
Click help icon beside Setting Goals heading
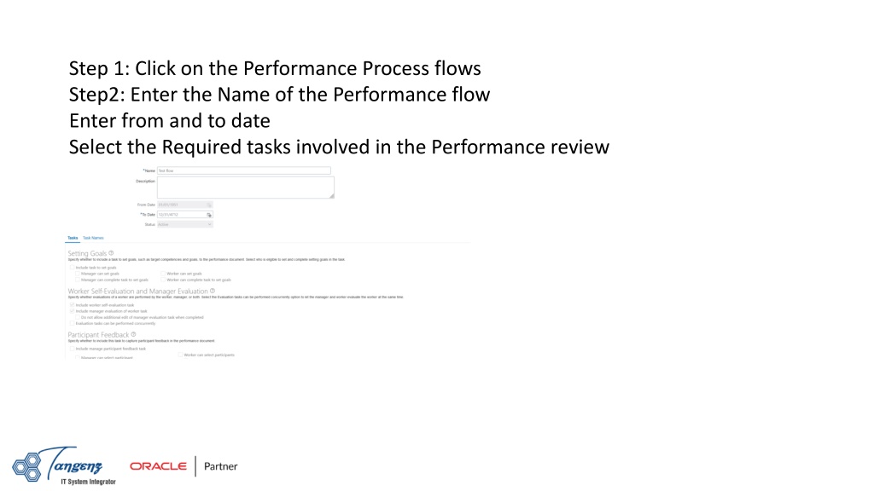coord(111,252)
